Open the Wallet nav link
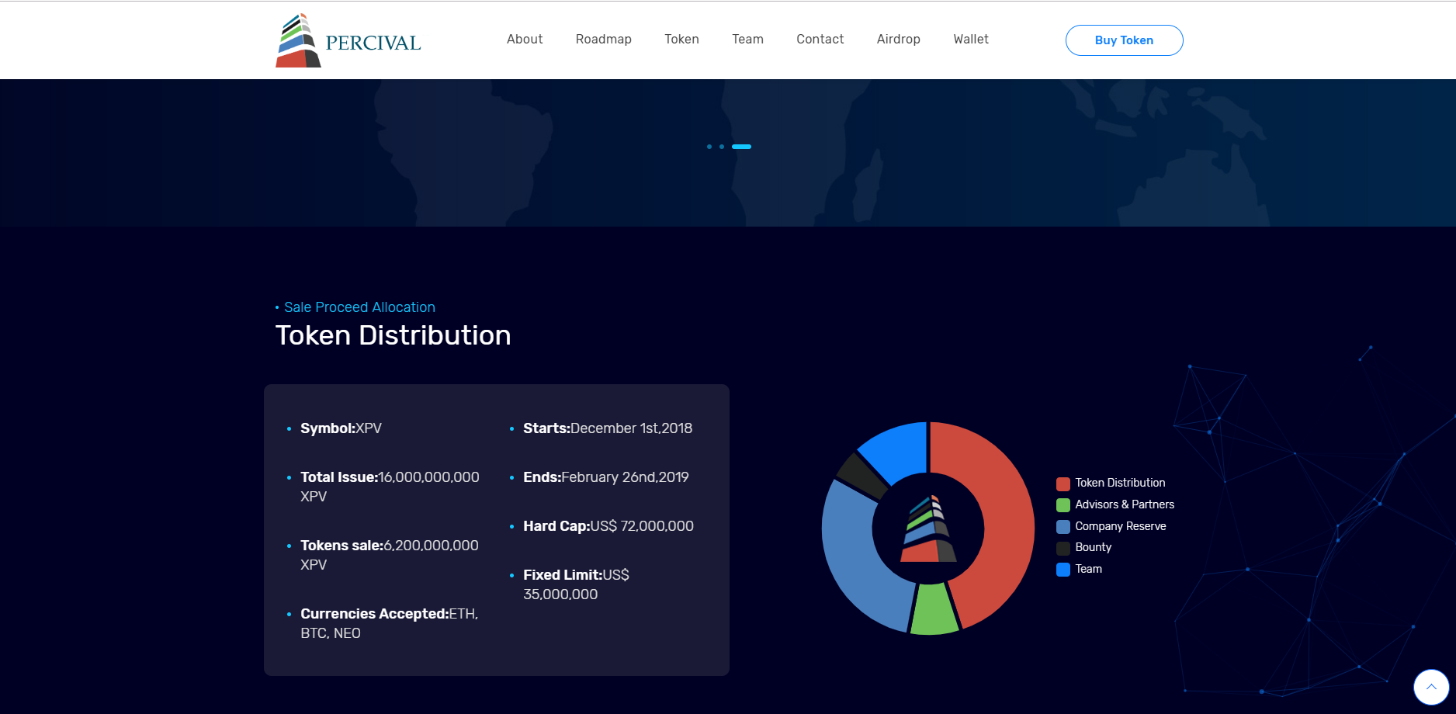The height and width of the screenshot is (714, 1456). pos(971,39)
